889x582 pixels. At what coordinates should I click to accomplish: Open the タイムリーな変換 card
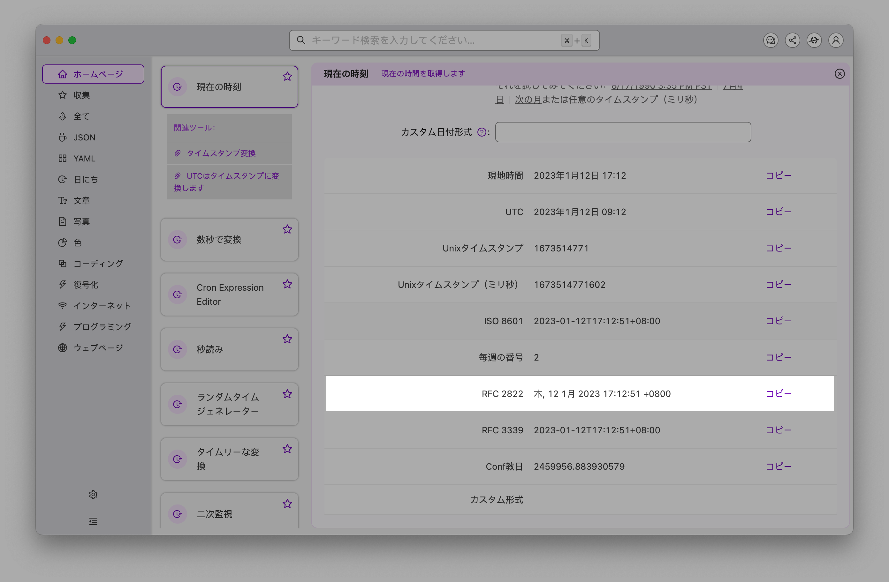[x=229, y=459]
